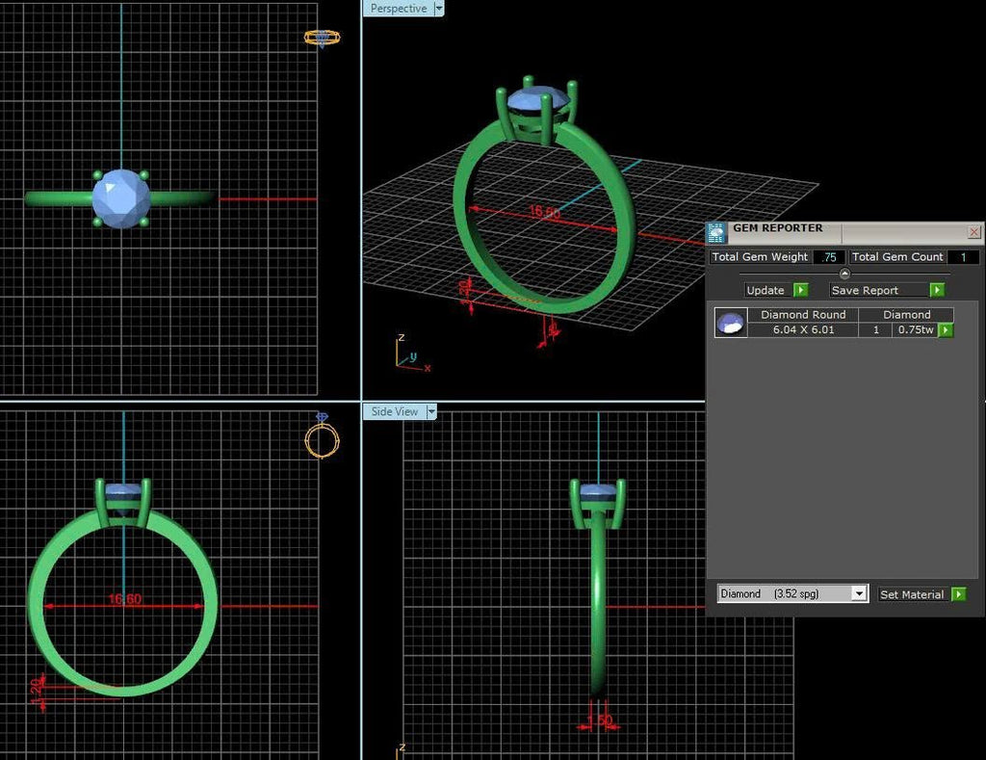The width and height of the screenshot is (986, 760).
Task: Click the orange ring indicator in front viewport
Action: click(322, 435)
